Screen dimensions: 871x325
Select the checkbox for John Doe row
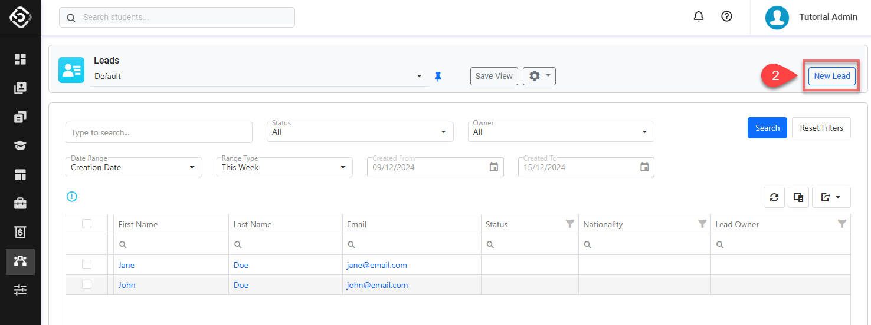click(87, 285)
